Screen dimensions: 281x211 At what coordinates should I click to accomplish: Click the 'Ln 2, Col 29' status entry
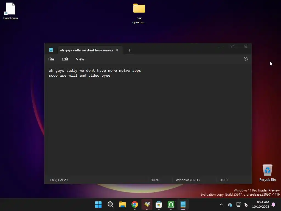59,180
